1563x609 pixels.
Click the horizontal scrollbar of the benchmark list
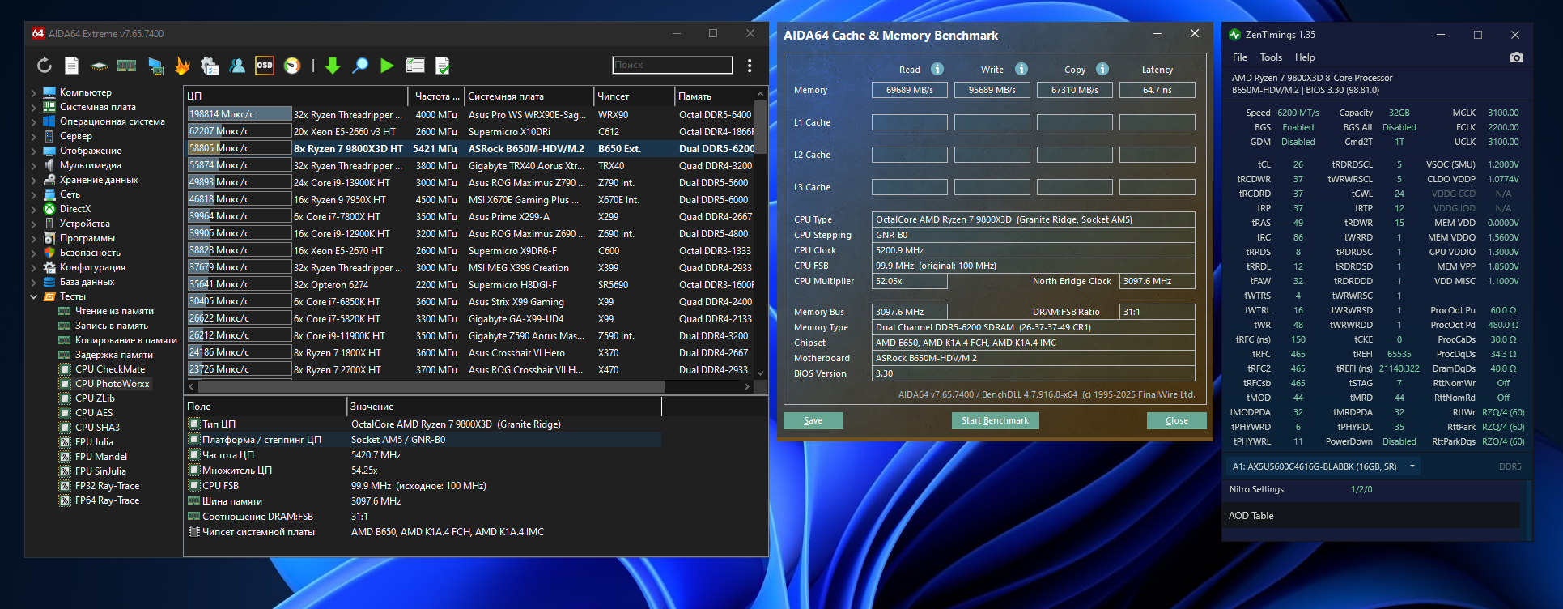(x=431, y=387)
